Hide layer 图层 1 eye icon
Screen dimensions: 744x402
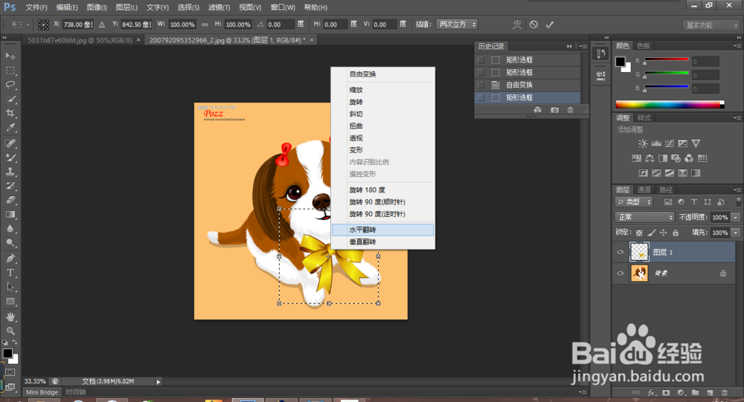[620, 252]
